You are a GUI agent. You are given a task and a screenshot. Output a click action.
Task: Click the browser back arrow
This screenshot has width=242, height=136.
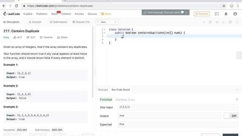coord(4,6)
